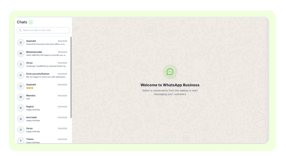The image size is (286, 156).
Task: Click the 14/4/2026 date on Manisha chat
Action: point(62,96)
